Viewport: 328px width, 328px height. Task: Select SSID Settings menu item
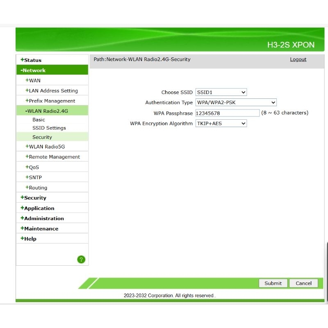[49, 128]
